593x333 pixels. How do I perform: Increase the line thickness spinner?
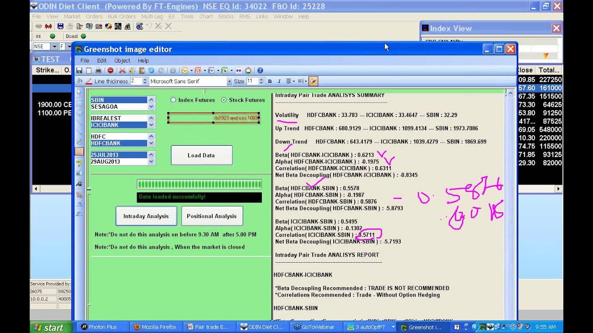point(145,80)
